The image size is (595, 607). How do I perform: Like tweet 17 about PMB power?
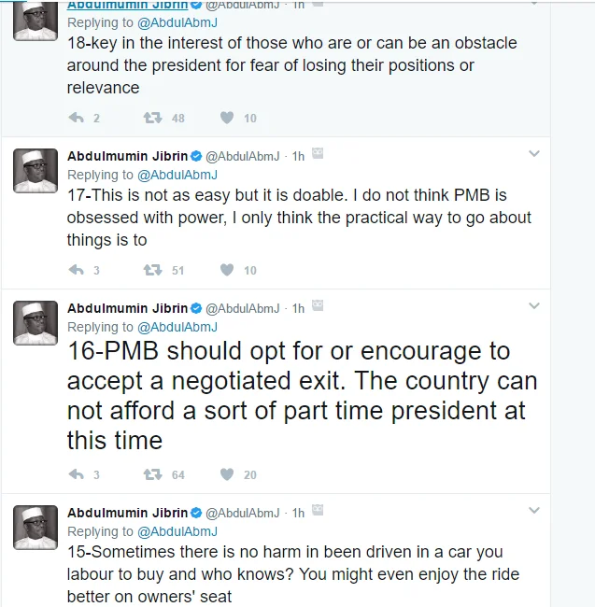pos(226,270)
